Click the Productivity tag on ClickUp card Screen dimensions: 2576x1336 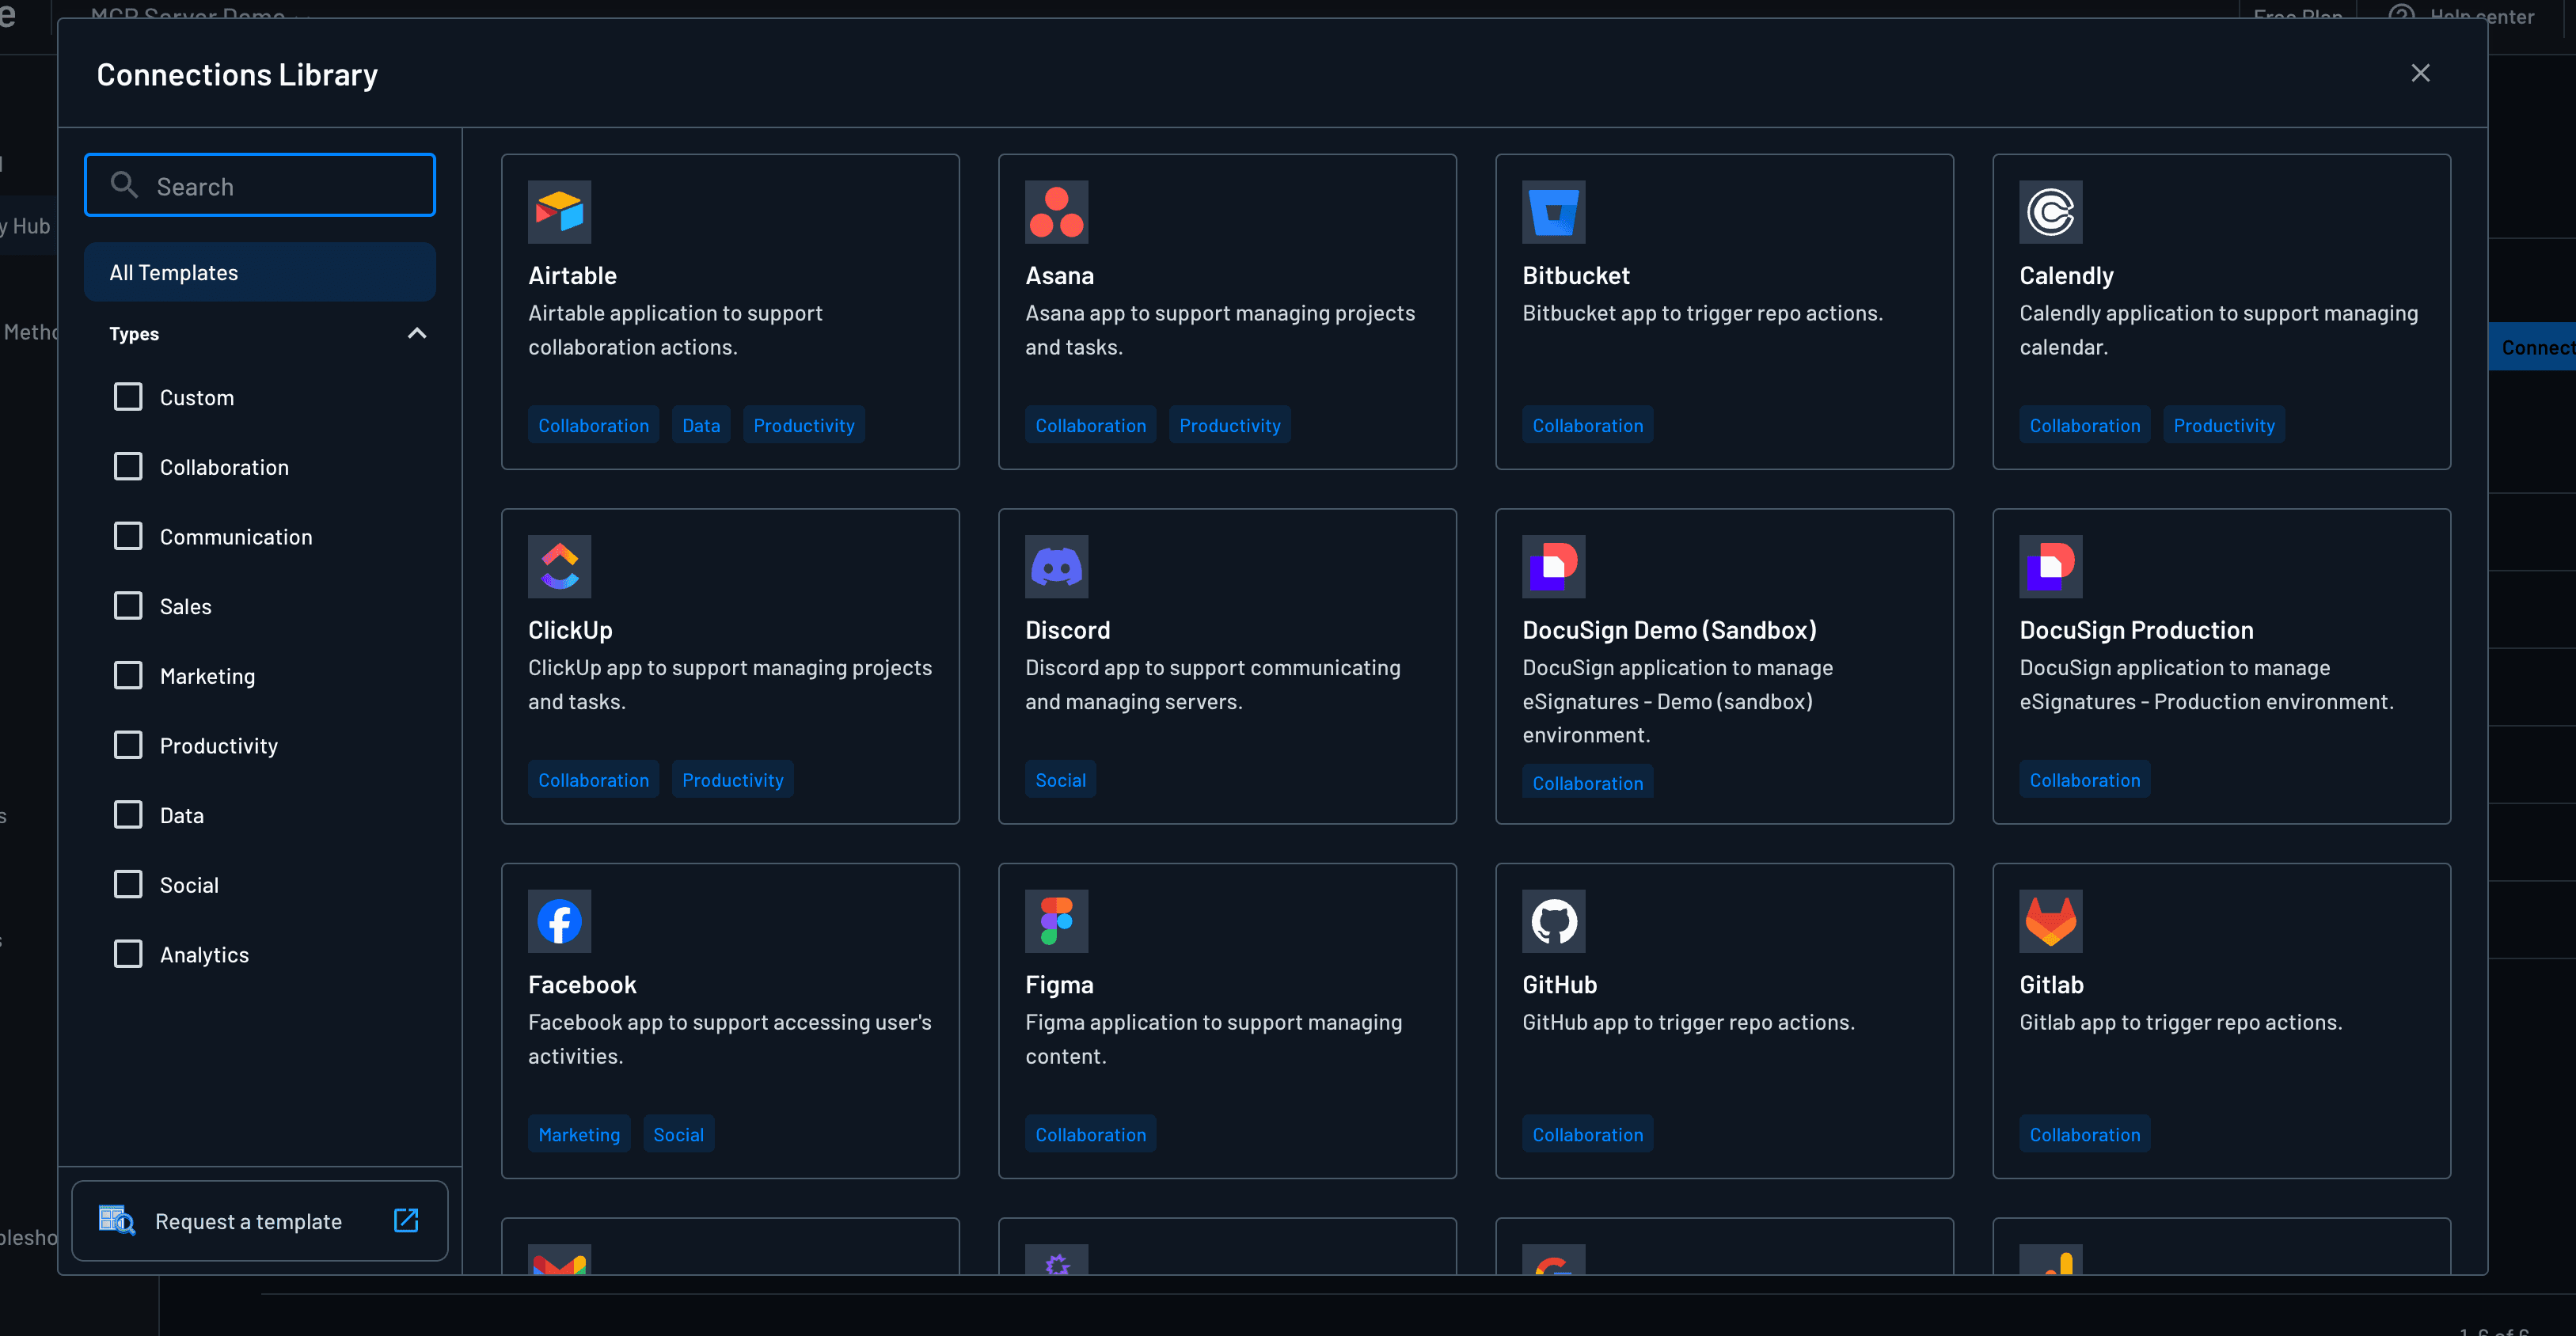pos(733,780)
